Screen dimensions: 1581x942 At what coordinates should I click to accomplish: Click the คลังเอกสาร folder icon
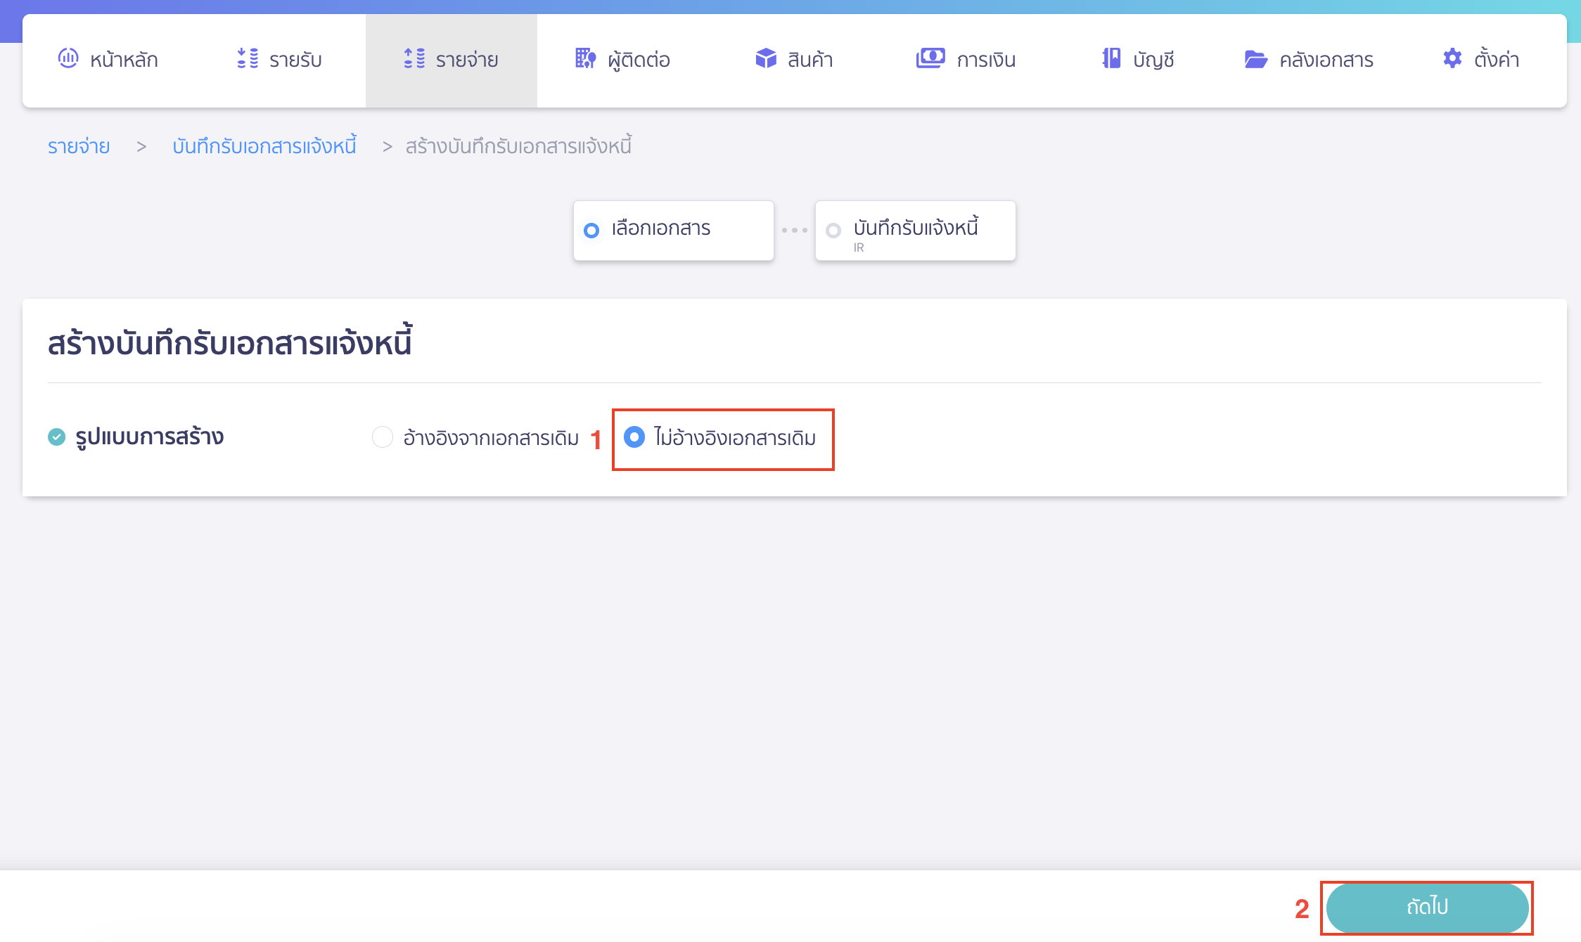(1255, 59)
